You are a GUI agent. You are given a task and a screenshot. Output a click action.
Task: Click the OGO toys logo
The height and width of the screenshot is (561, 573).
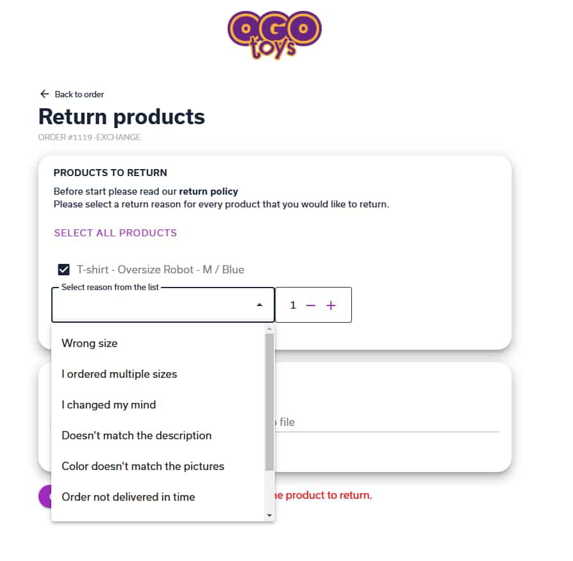point(274,34)
